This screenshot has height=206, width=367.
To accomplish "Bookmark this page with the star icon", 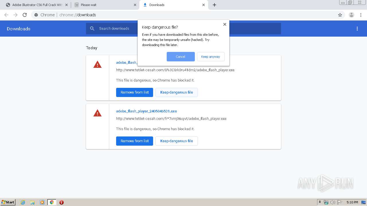I will (x=340, y=15).
